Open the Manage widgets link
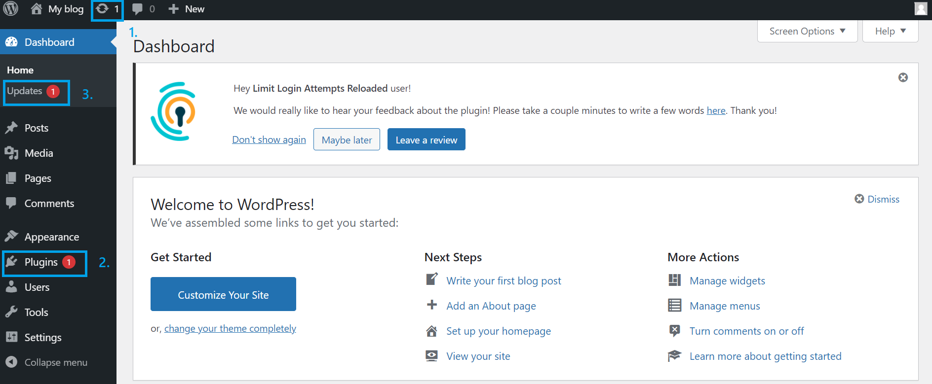The width and height of the screenshot is (932, 384). pyautogui.click(x=727, y=280)
